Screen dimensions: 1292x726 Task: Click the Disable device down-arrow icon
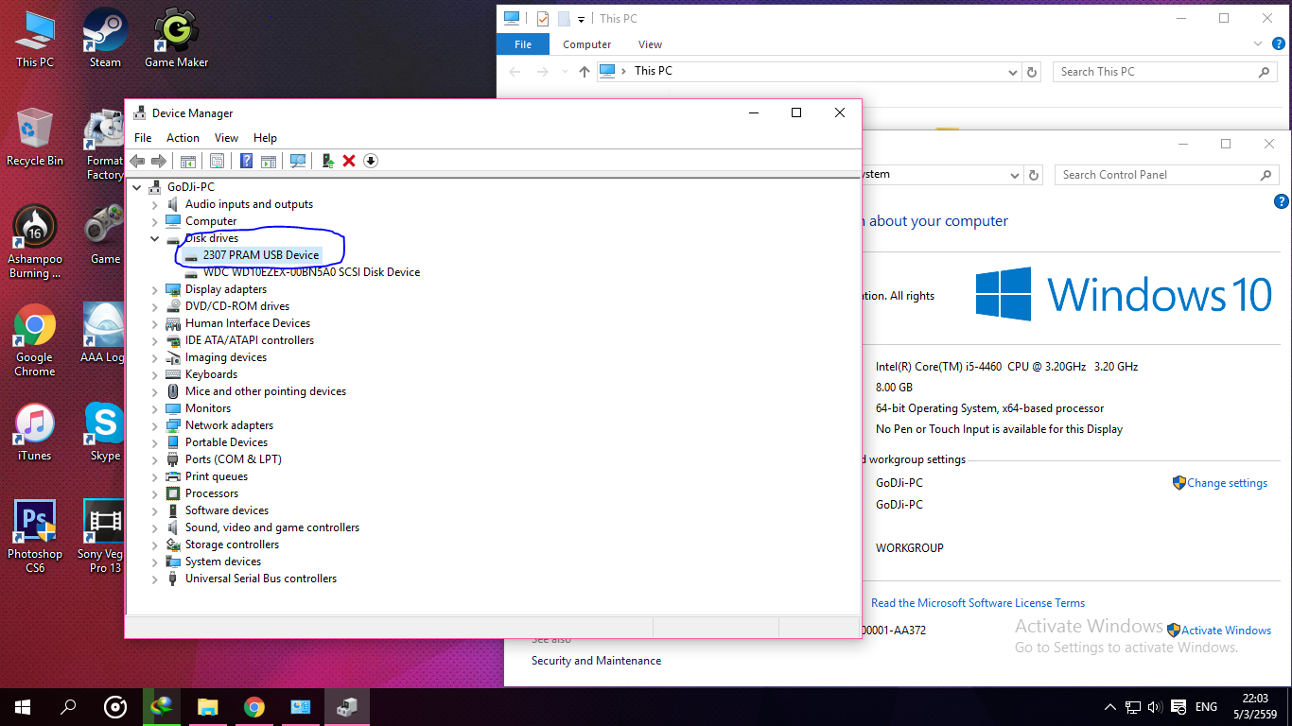(371, 161)
